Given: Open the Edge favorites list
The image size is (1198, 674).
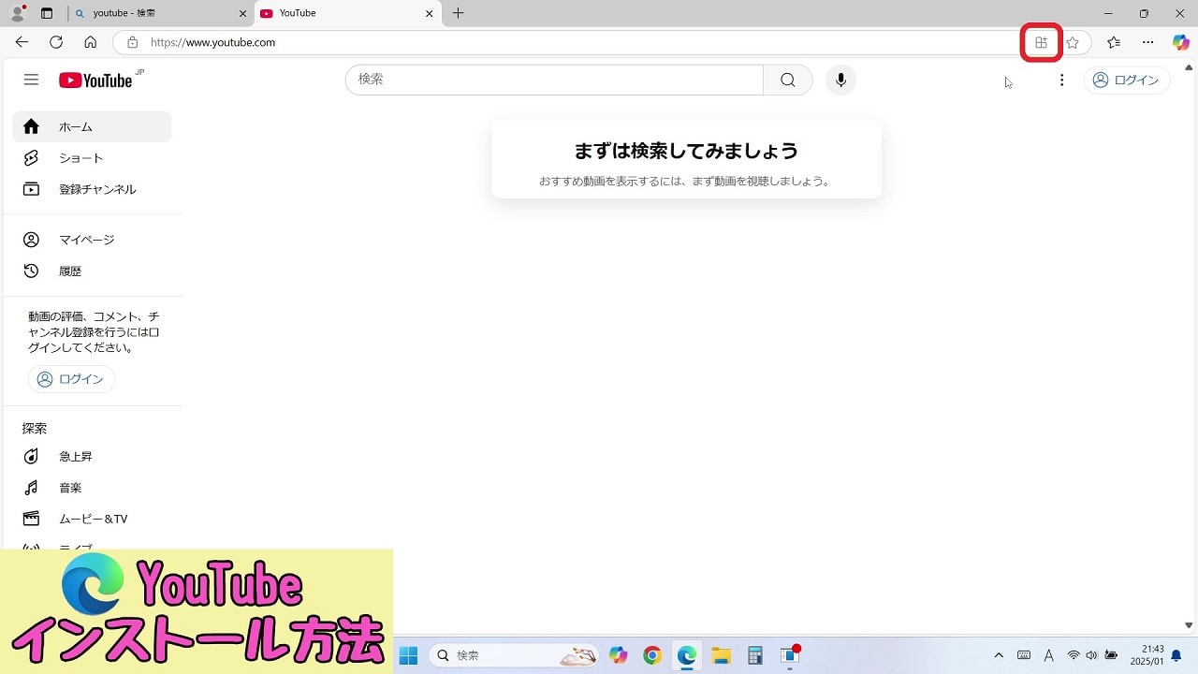Looking at the screenshot, I should click(x=1114, y=42).
